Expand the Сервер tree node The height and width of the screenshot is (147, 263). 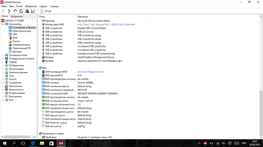pos(3,62)
